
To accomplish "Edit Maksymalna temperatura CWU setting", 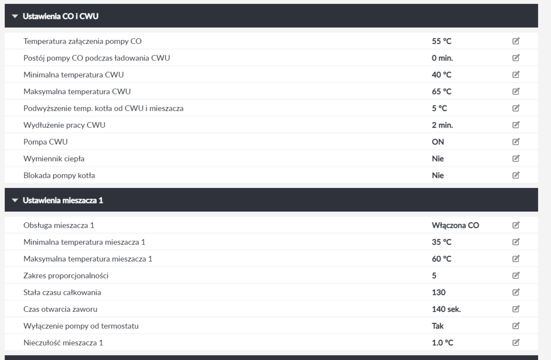I will click(516, 91).
